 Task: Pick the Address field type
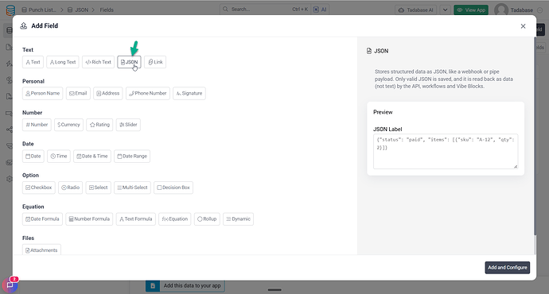click(x=108, y=93)
